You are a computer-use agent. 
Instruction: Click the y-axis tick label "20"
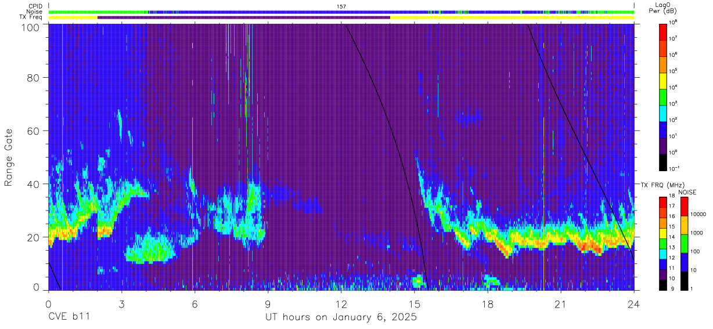(x=34, y=237)
